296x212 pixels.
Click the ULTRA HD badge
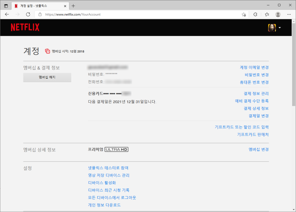(116, 149)
